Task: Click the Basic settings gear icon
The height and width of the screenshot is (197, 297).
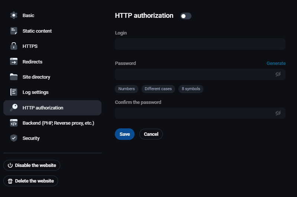Action: point(14,15)
